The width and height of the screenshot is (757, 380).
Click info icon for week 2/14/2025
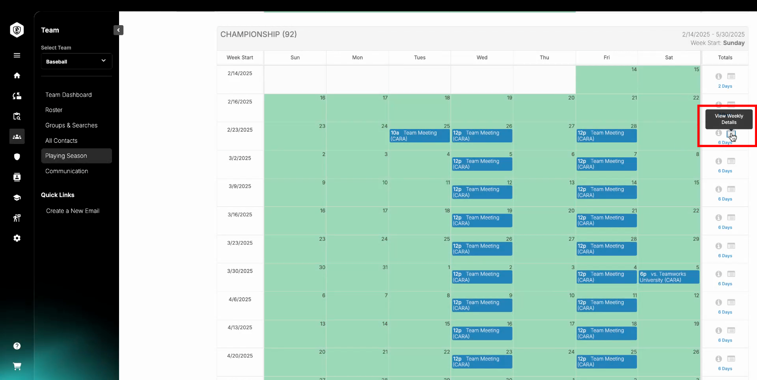pyautogui.click(x=719, y=76)
